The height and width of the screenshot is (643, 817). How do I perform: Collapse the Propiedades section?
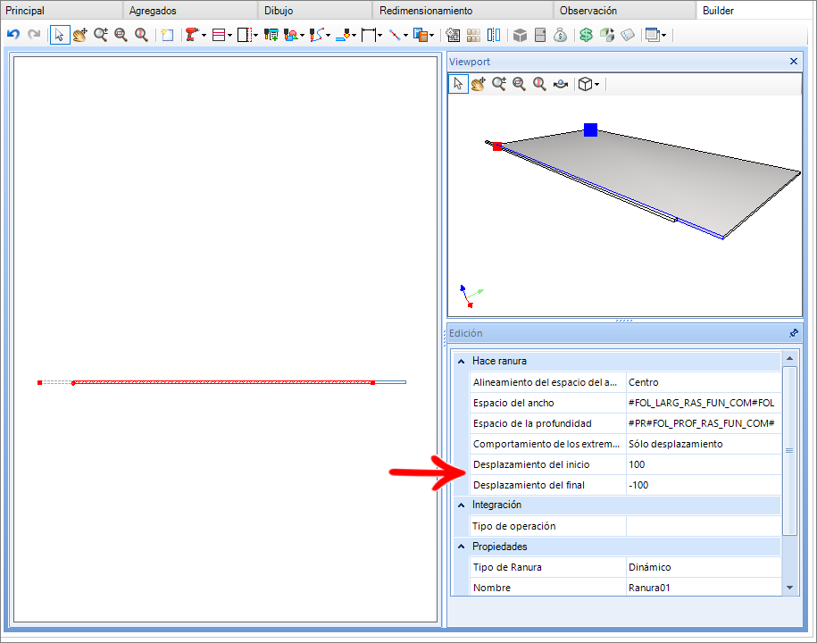pos(461,547)
